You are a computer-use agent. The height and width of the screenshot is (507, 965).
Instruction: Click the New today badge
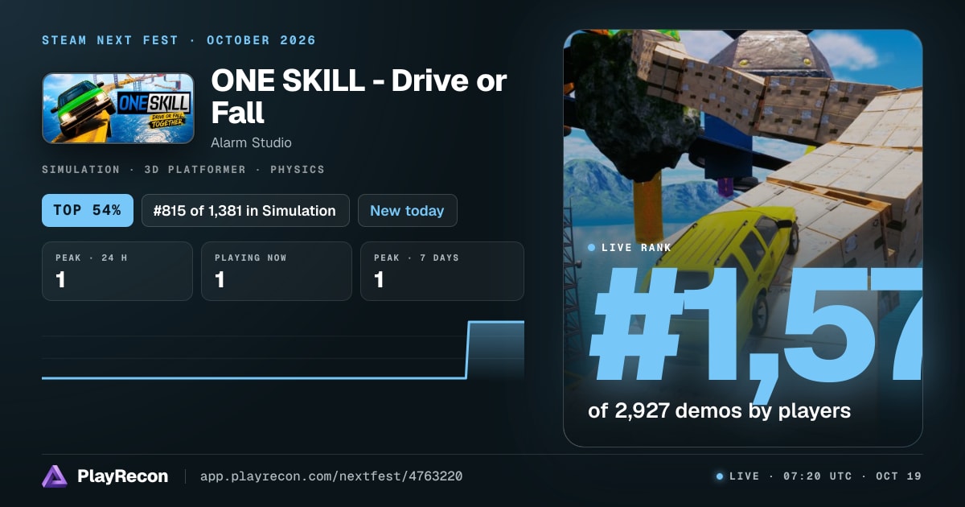click(x=407, y=211)
